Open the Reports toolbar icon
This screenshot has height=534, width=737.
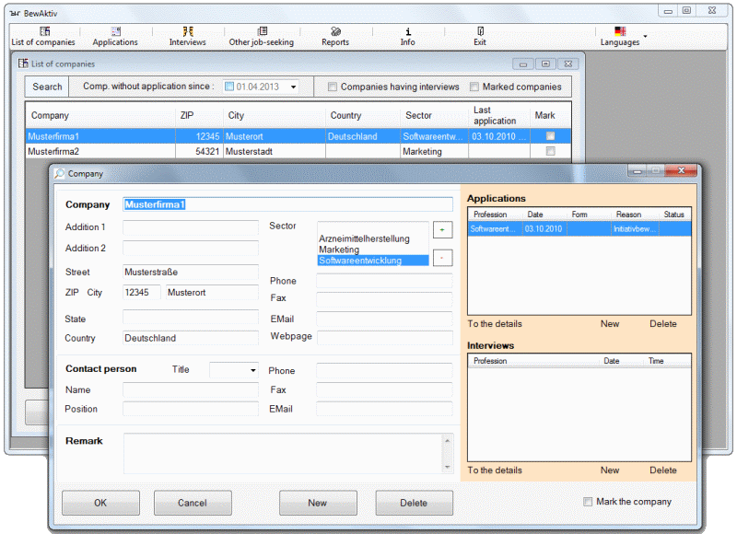coord(335,31)
